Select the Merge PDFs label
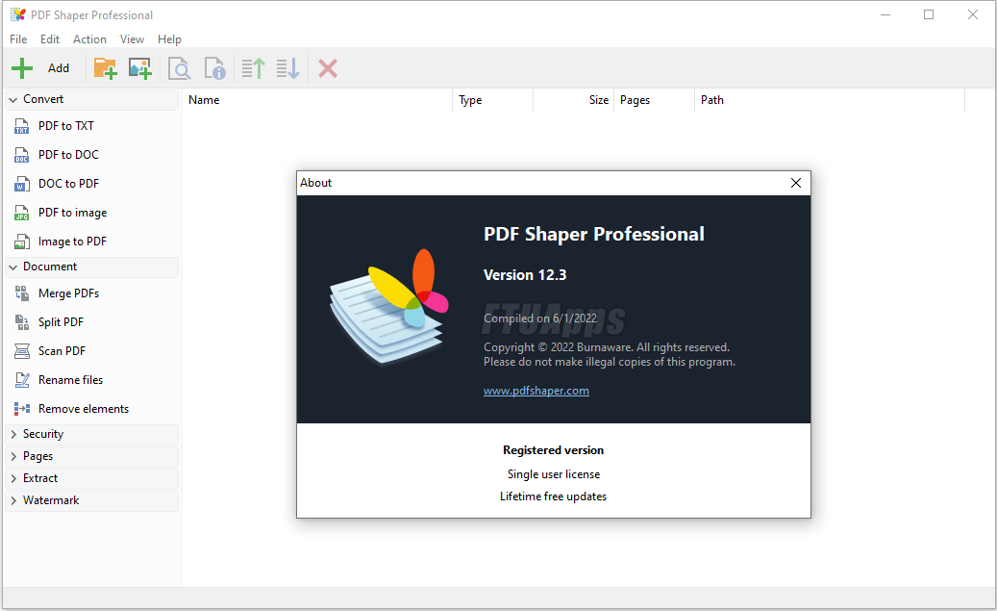 [68, 293]
